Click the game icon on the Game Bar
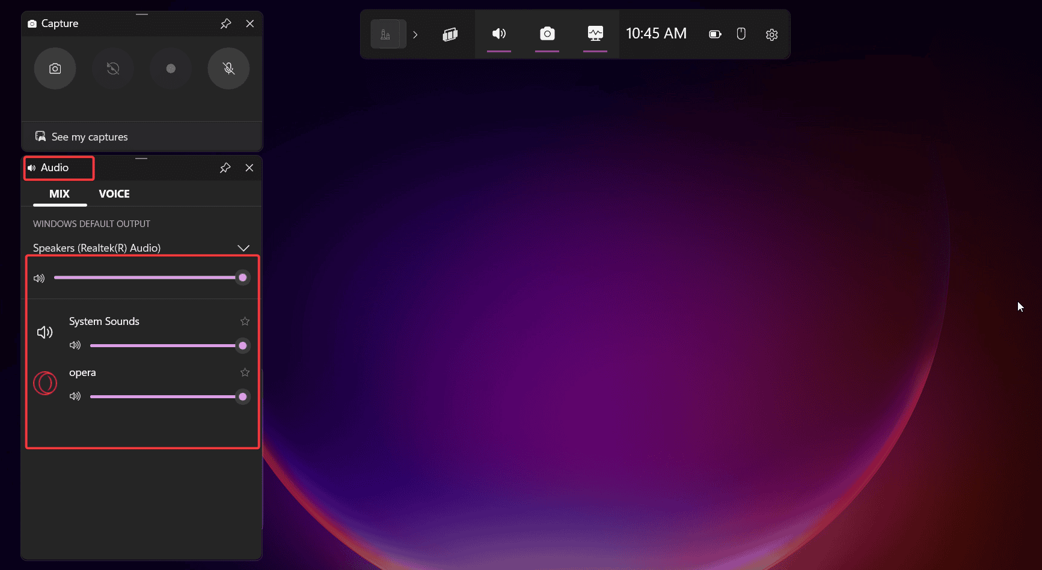This screenshot has height=570, width=1042. [388, 34]
